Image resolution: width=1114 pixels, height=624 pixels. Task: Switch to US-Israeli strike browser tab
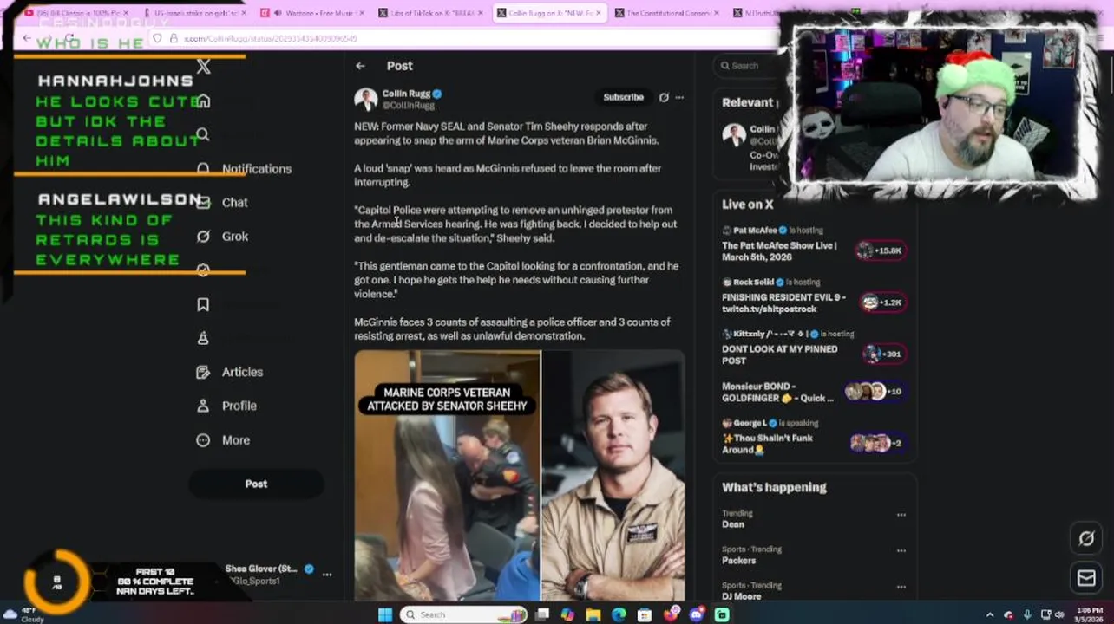(x=193, y=13)
